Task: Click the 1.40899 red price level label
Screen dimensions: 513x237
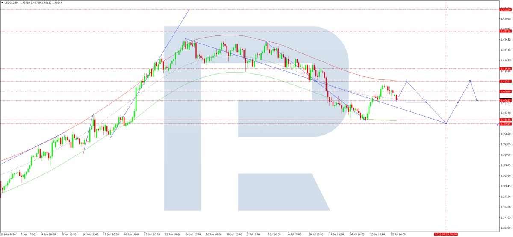Action: 506,91
